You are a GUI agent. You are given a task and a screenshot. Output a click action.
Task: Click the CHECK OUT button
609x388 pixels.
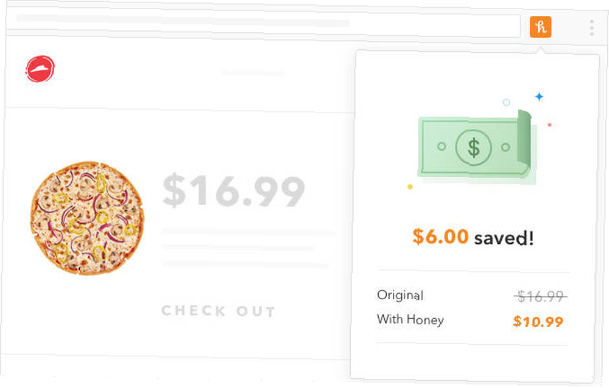pos(218,311)
